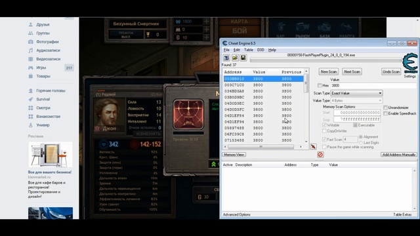The height and width of the screenshot is (236, 420).
Task: Open the D3D menu
Action: tap(261, 50)
